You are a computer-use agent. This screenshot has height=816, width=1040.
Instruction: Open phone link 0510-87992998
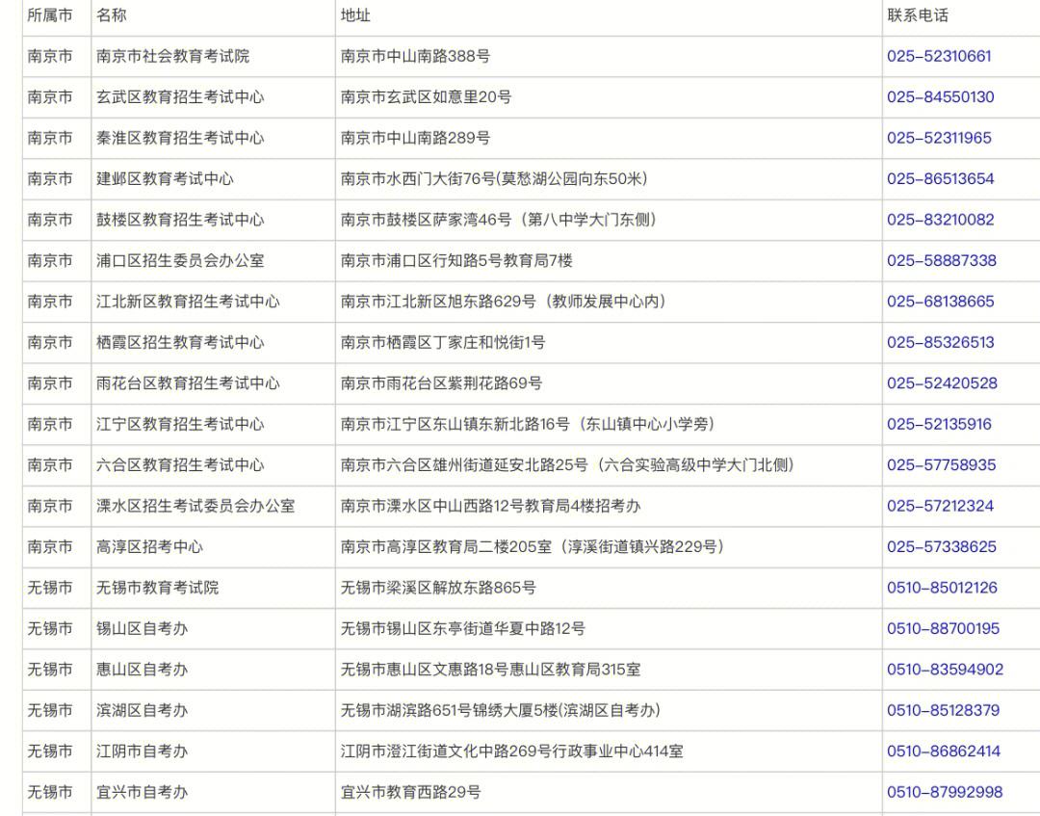(x=945, y=792)
